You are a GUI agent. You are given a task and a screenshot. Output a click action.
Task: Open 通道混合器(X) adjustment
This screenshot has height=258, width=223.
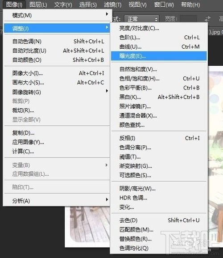tap(159, 115)
